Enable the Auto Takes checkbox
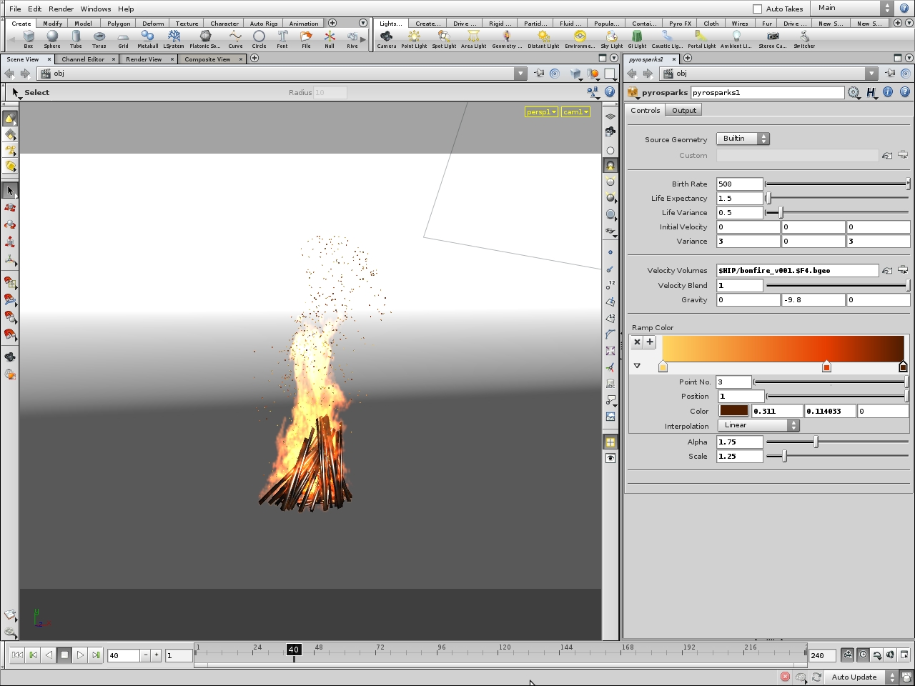The width and height of the screenshot is (915, 686). 758,8
